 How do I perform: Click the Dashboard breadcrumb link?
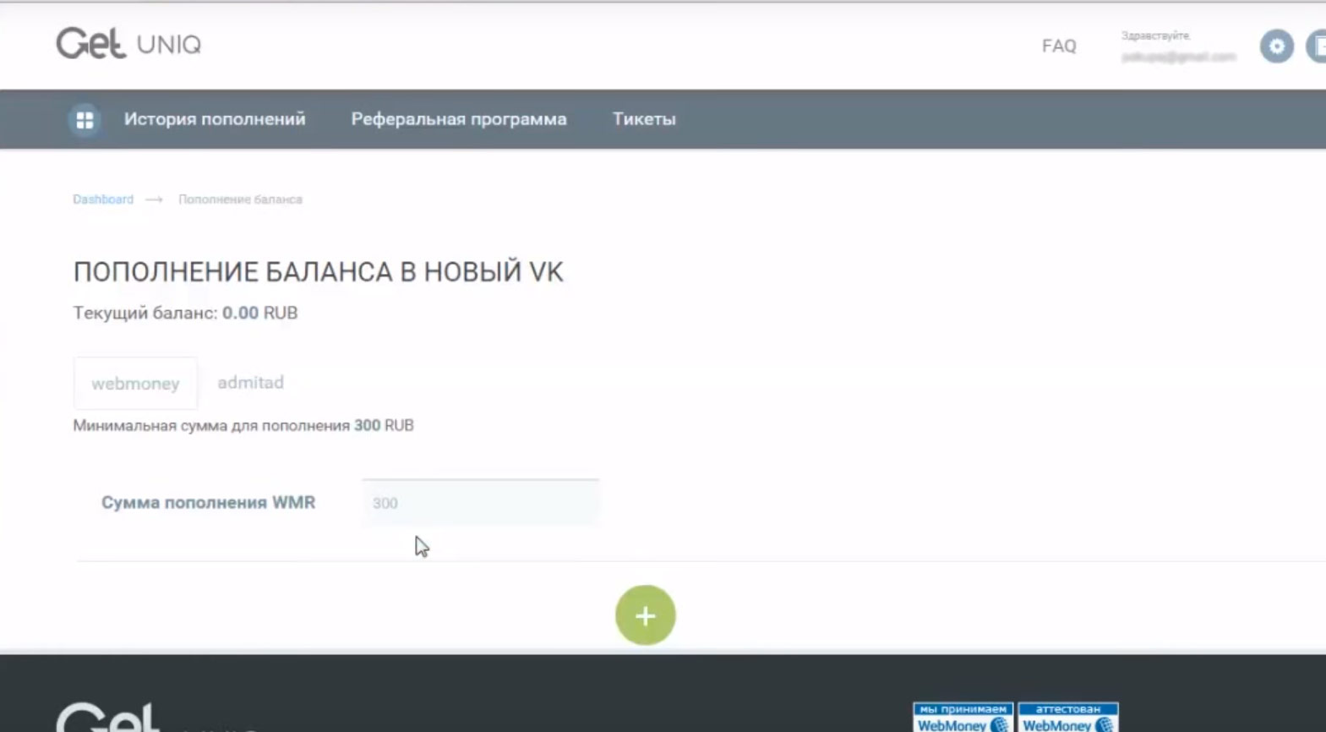click(103, 199)
